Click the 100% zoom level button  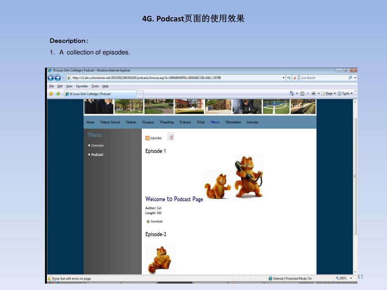coord(341,278)
